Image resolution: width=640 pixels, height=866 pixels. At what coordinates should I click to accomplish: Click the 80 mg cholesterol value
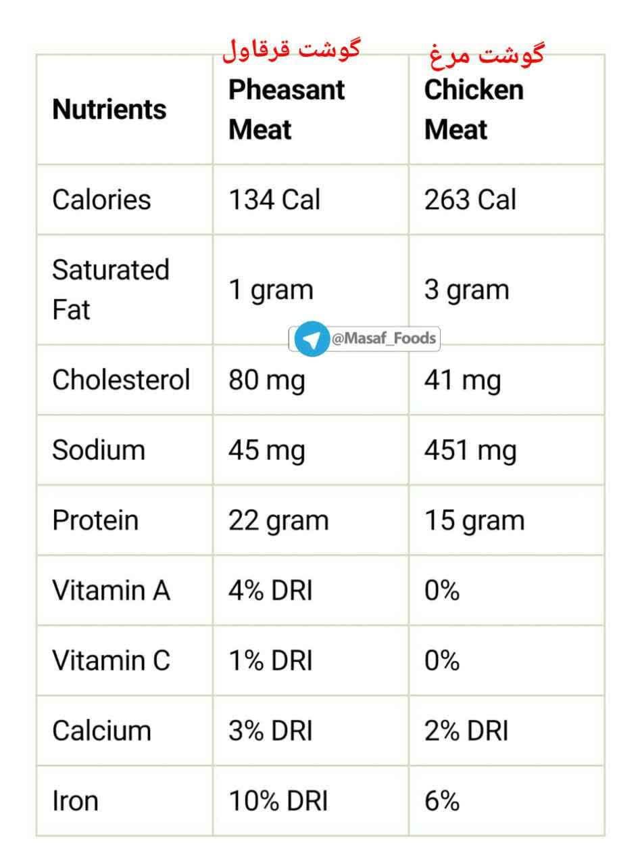267,381
